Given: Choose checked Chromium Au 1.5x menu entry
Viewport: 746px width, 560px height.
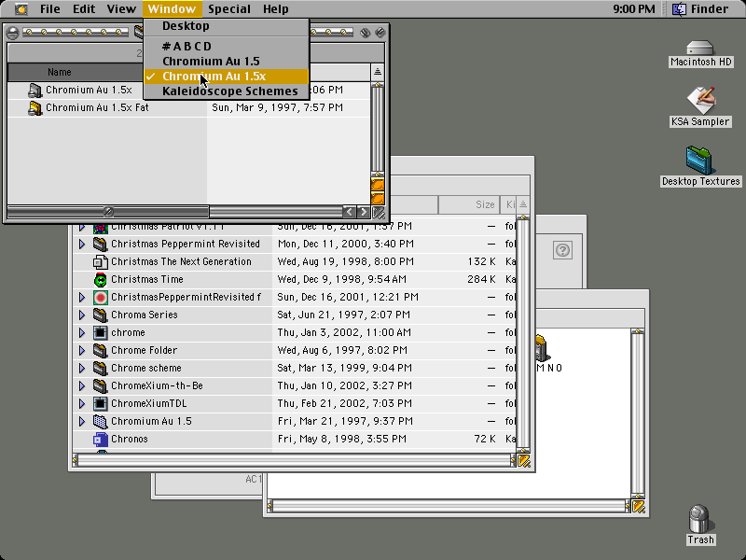Looking at the screenshot, I should 227,77.
